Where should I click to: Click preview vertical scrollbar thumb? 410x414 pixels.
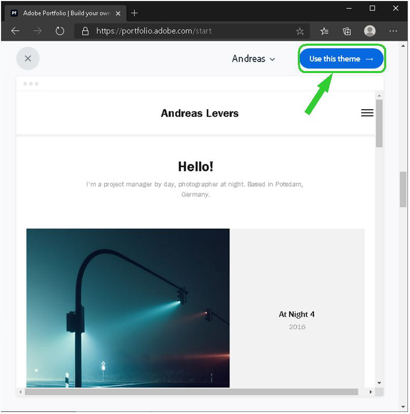[x=379, y=123]
